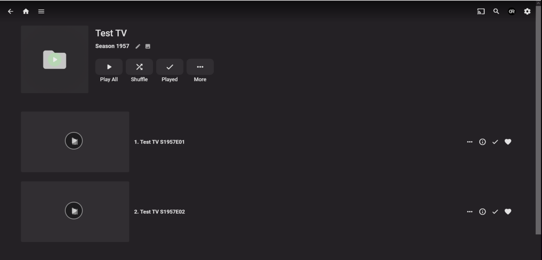Open the GR user profile menu

tap(512, 11)
